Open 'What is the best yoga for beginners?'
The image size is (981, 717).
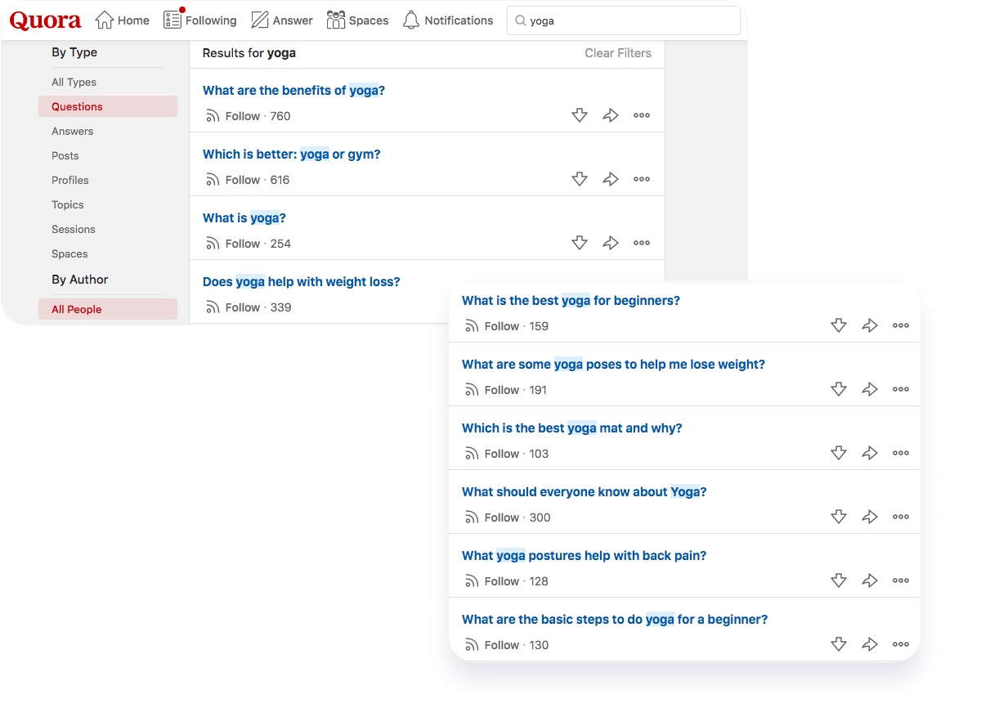(571, 301)
